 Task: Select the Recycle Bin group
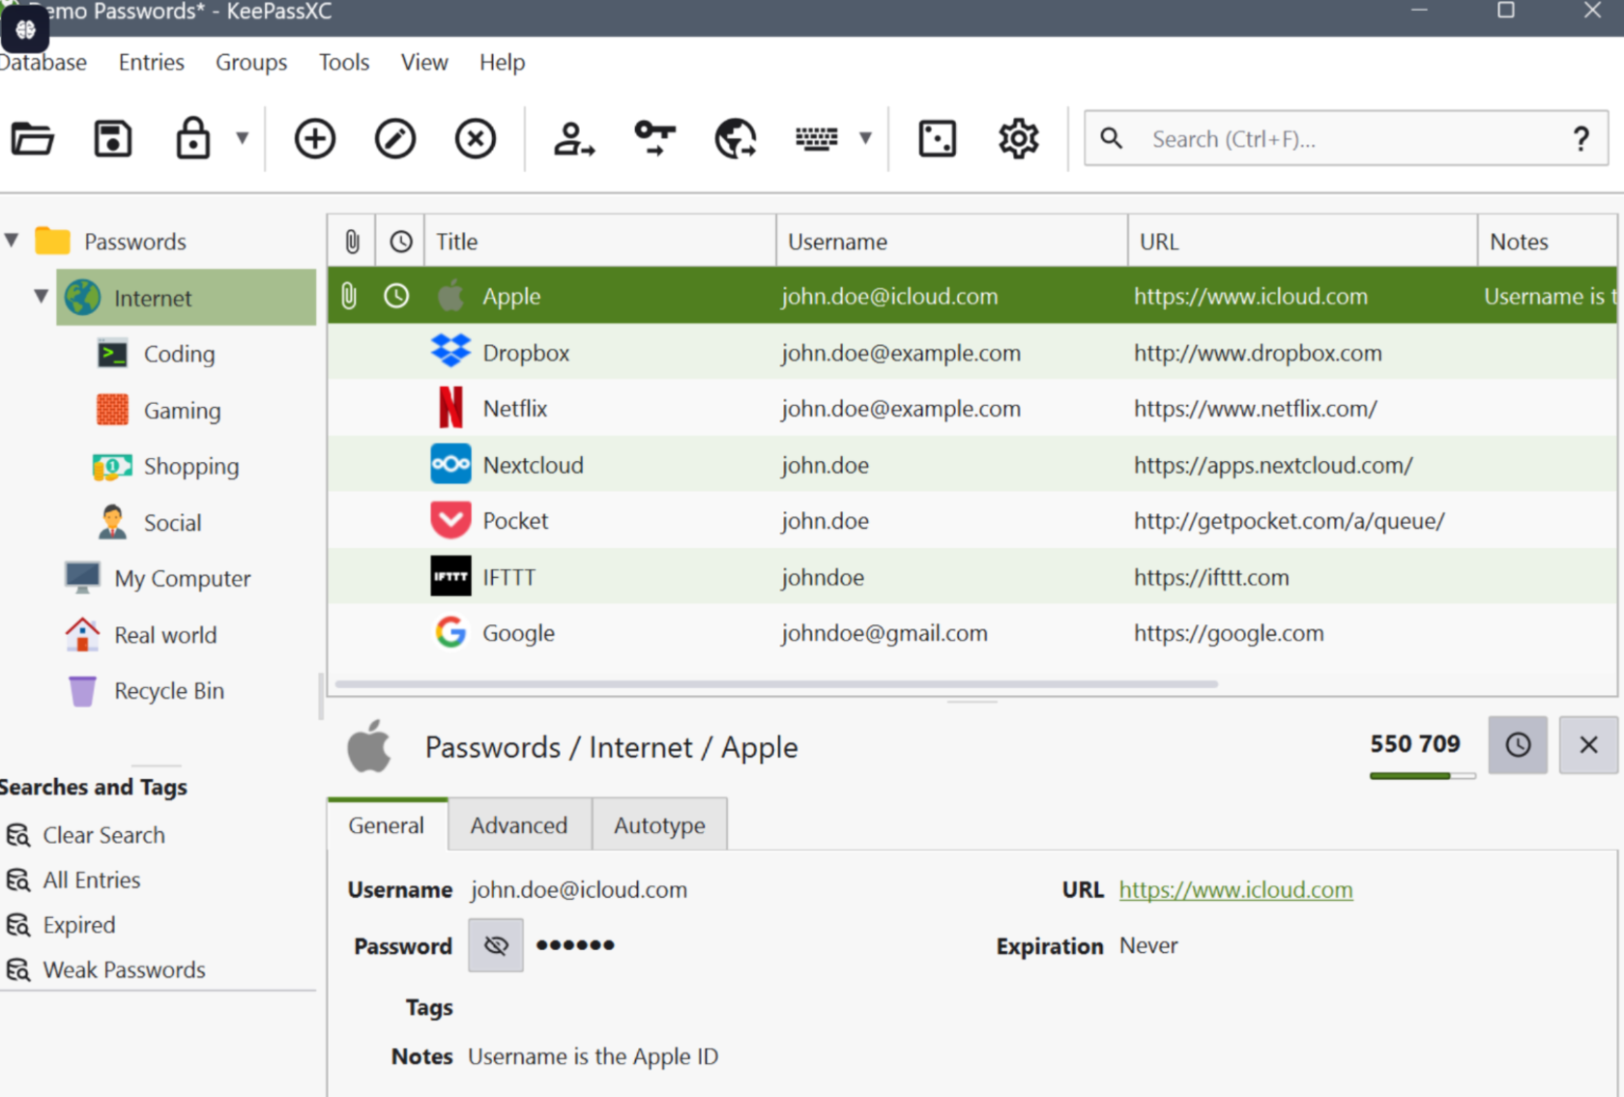tap(169, 691)
